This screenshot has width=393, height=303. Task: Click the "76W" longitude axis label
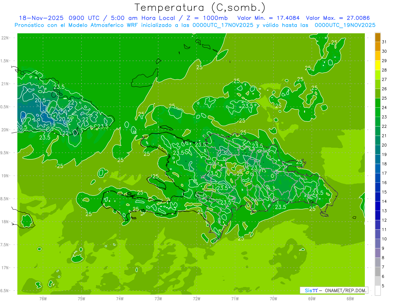coord(43,298)
